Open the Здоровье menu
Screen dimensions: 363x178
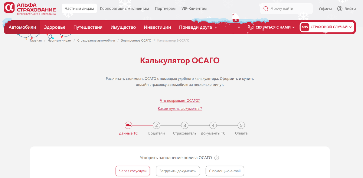coord(55,27)
